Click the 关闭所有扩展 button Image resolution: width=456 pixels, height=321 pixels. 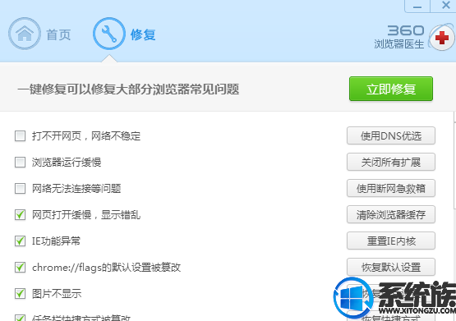click(391, 162)
